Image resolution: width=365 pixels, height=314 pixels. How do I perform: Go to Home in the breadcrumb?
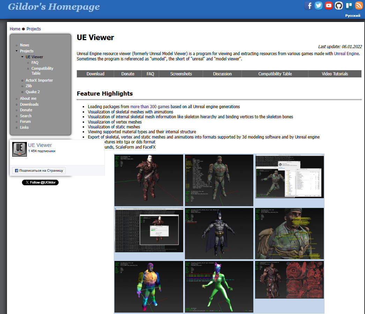pos(15,29)
